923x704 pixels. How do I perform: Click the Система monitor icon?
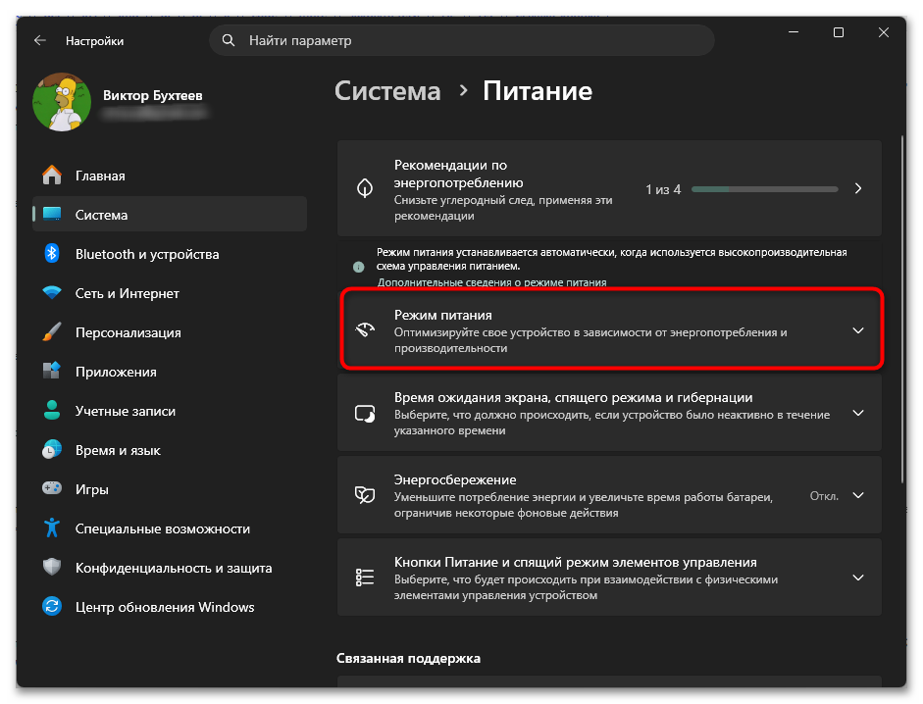click(52, 215)
